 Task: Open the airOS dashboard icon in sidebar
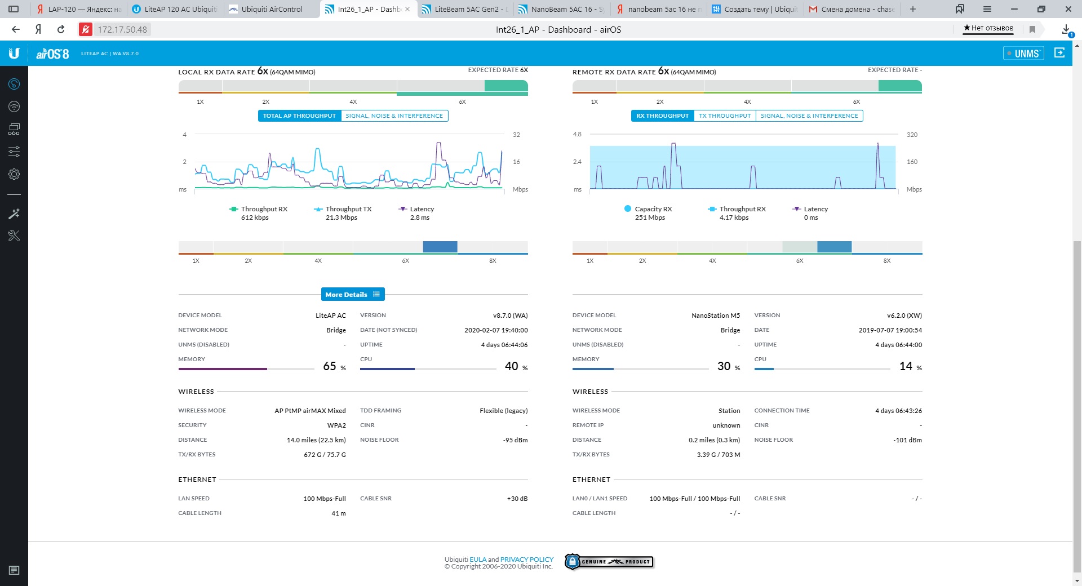point(14,85)
